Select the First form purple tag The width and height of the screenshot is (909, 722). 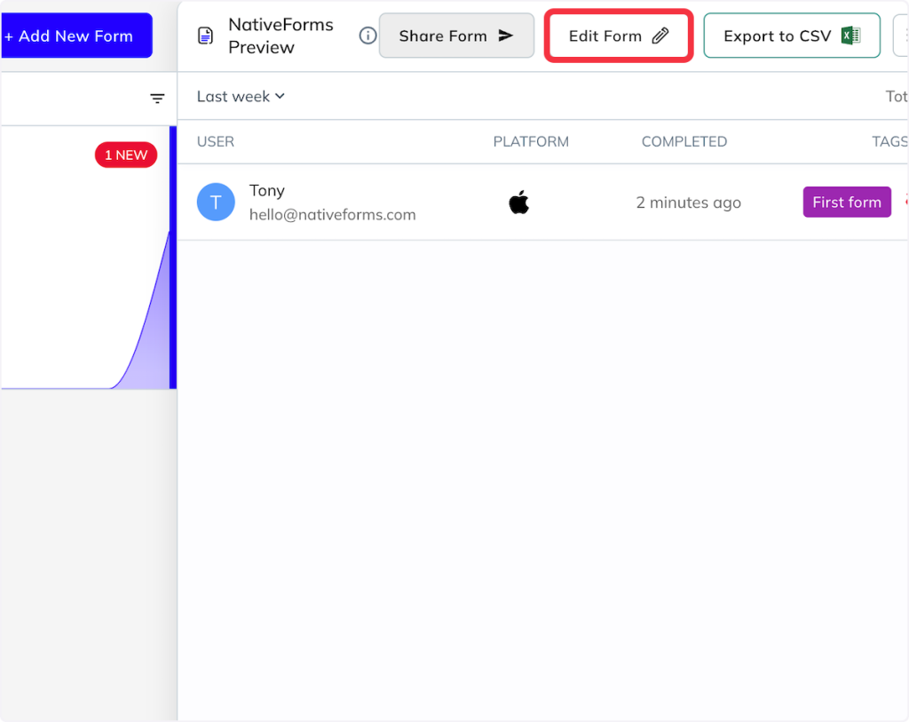846,202
